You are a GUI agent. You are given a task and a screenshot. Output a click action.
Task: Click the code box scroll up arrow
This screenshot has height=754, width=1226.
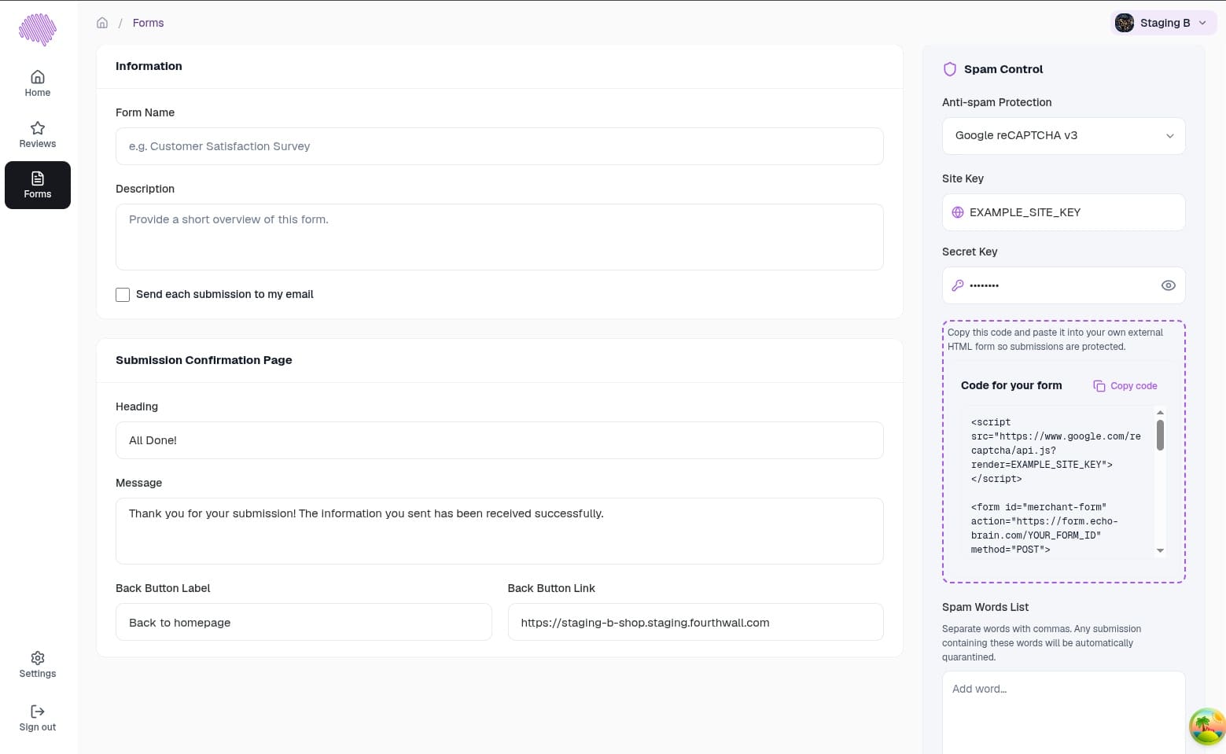[x=1160, y=413]
